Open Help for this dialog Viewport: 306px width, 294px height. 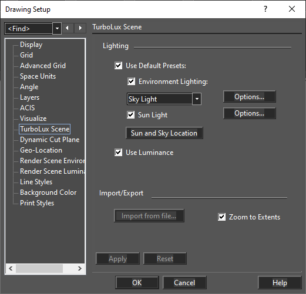(280, 283)
